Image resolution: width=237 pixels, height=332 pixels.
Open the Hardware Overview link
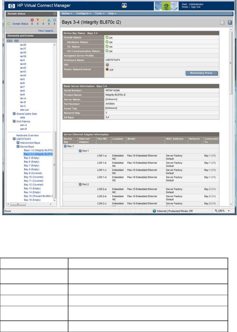tap(27, 135)
